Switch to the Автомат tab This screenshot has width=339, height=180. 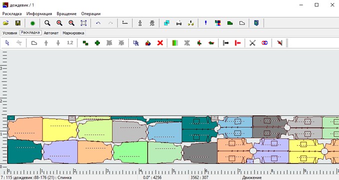pyautogui.click(x=51, y=33)
